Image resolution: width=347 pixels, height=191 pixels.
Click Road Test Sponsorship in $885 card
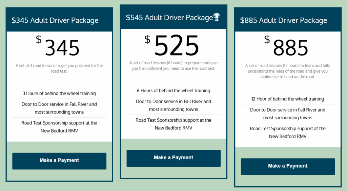(288, 132)
